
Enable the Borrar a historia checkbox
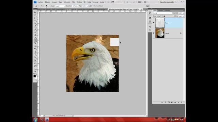pos(94,6)
